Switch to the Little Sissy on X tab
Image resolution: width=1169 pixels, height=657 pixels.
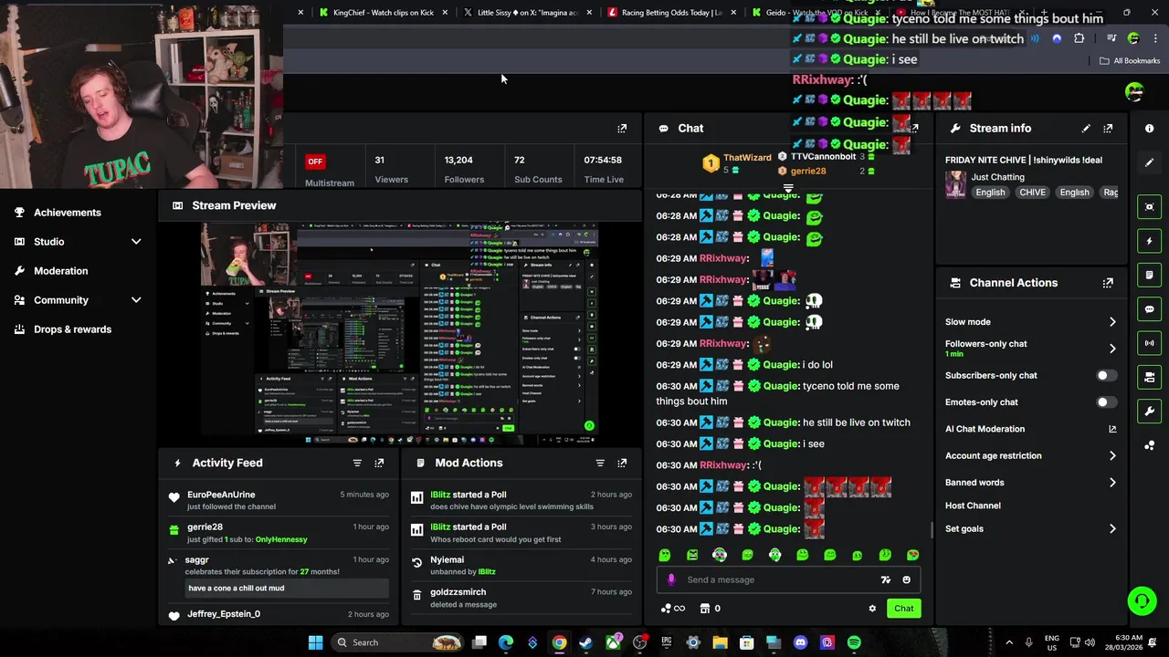pyautogui.click(x=527, y=13)
